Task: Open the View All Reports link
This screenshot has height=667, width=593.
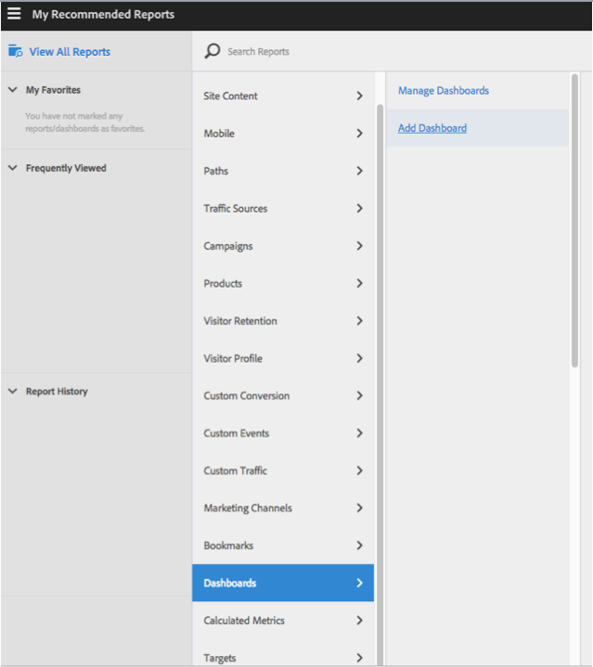Action: tap(70, 52)
